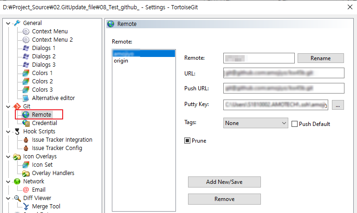Select Issue Tracker Config in tree

(57, 148)
